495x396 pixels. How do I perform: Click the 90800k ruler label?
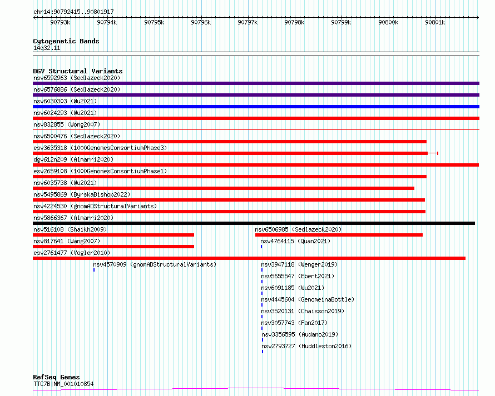coord(388,22)
